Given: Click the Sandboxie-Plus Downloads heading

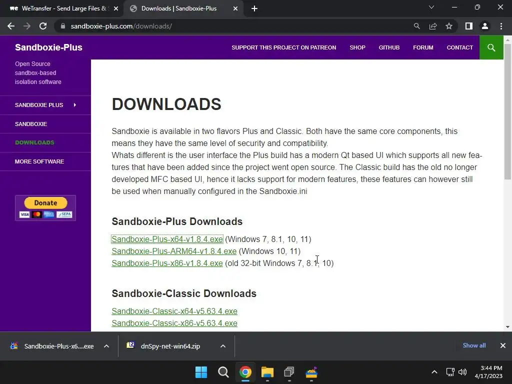Looking at the screenshot, I should [177, 221].
